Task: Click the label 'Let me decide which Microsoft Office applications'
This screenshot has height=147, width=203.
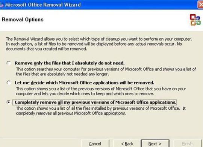Action: tap(85, 83)
